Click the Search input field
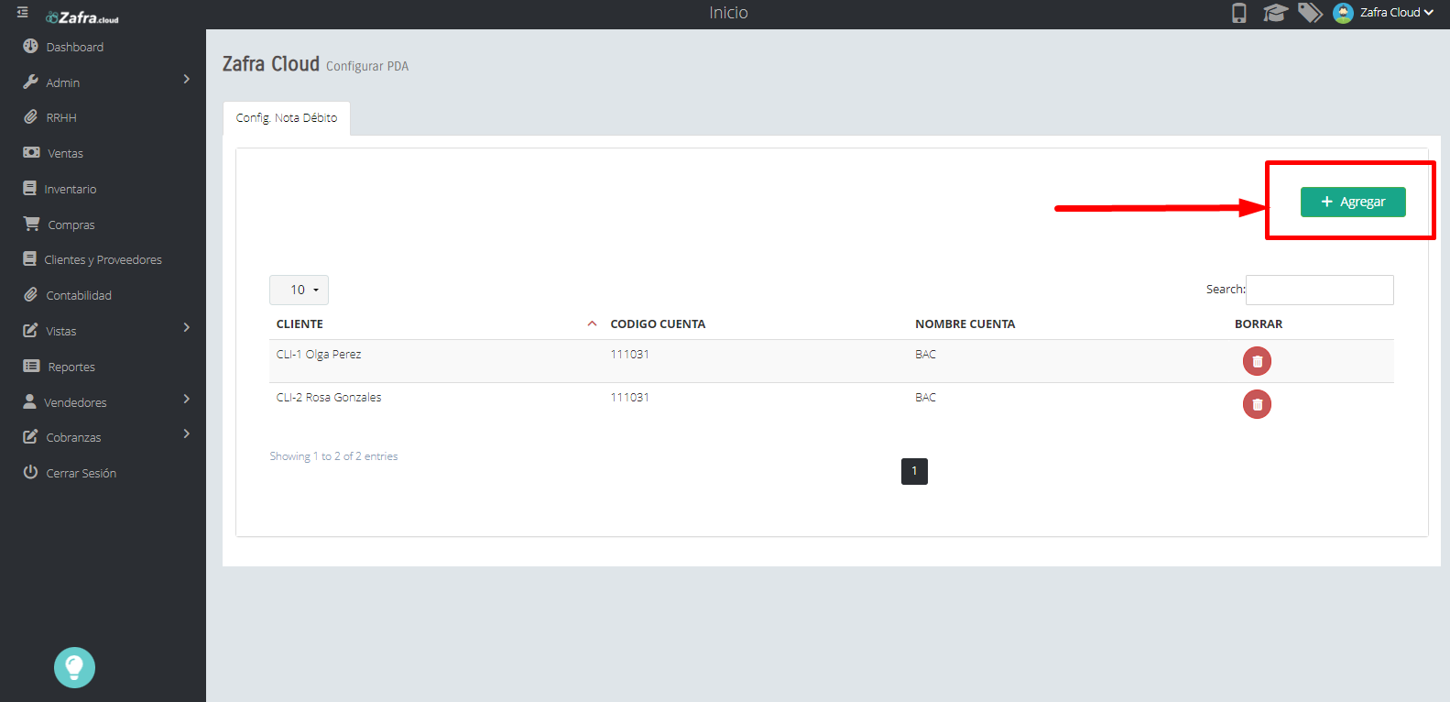 pos(1320,290)
